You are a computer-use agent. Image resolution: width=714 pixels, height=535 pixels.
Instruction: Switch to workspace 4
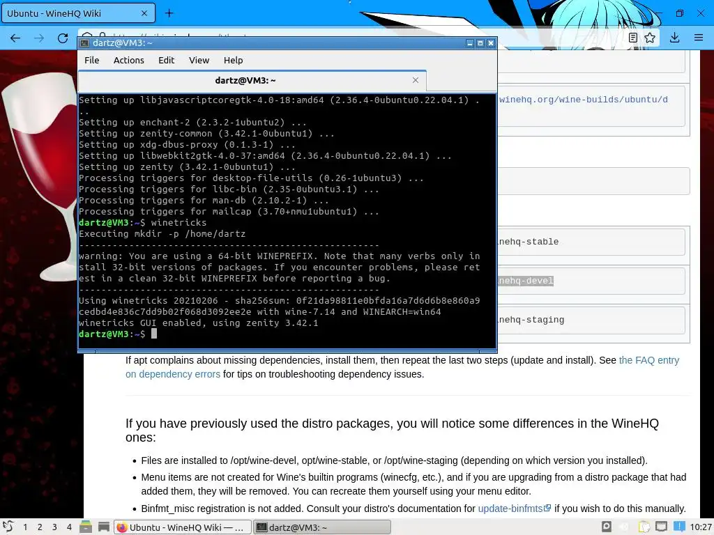[x=69, y=527]
